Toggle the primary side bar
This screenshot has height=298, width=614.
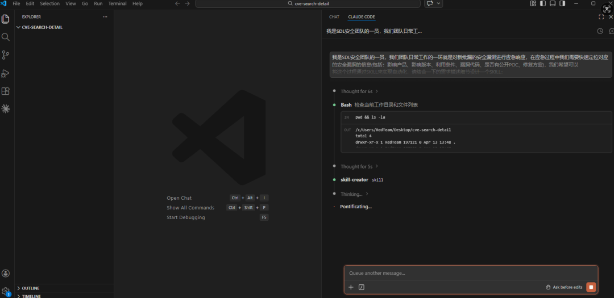coord(543,3)
